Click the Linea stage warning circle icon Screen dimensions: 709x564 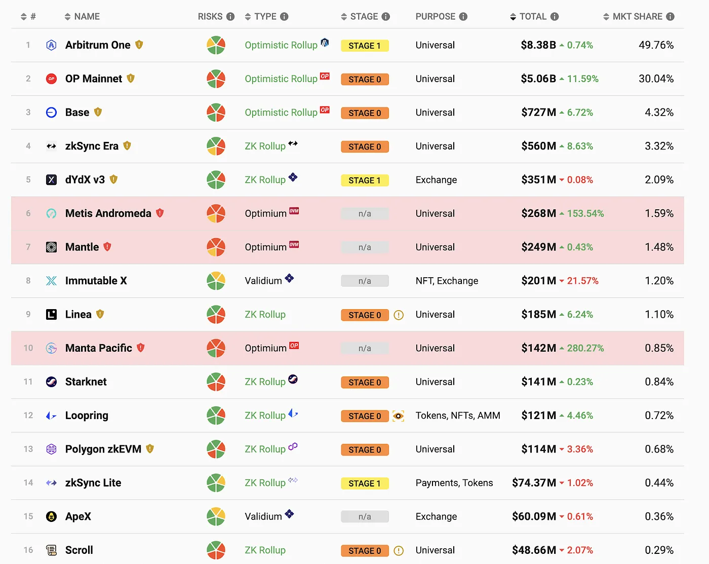click(399, 315)
